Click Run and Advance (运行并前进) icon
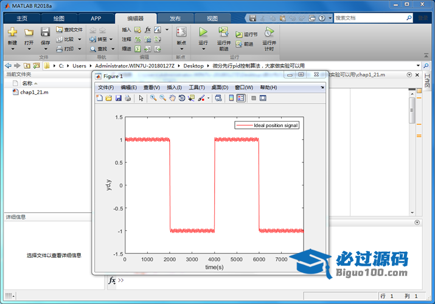The height and width of the screenshot is (304, 435). (x=223, y=32)
